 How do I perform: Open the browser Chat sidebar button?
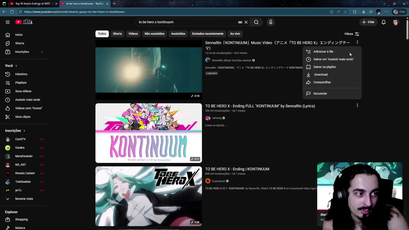coord(399,12)
